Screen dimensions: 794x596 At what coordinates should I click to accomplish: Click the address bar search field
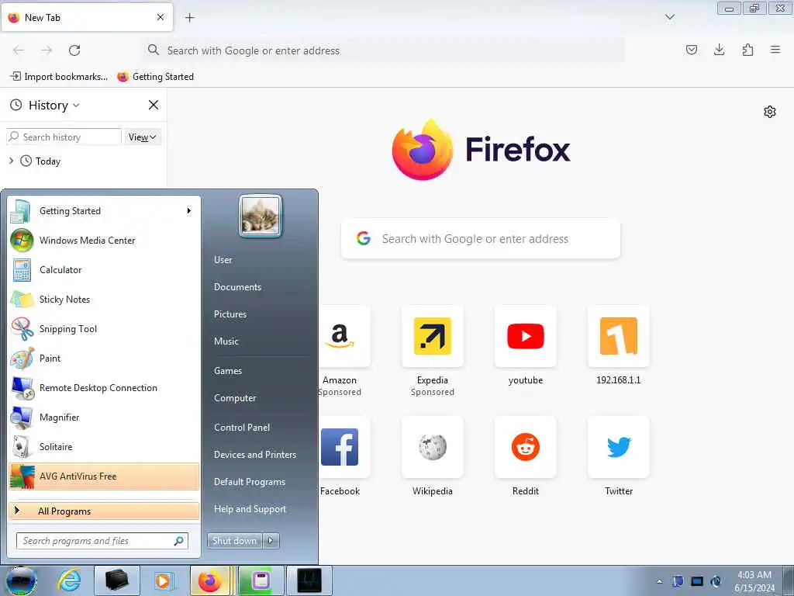(x=384, y=50)
